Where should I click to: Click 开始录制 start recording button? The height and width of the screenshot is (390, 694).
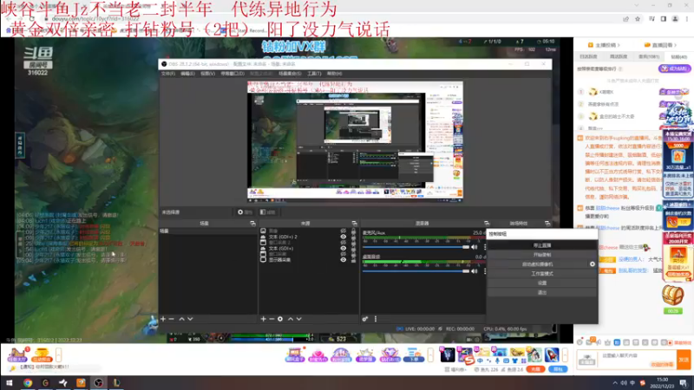pos(542,255)
